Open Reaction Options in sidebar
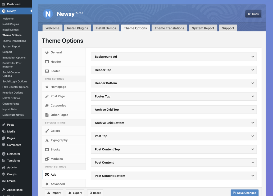 tap(13, 93)
